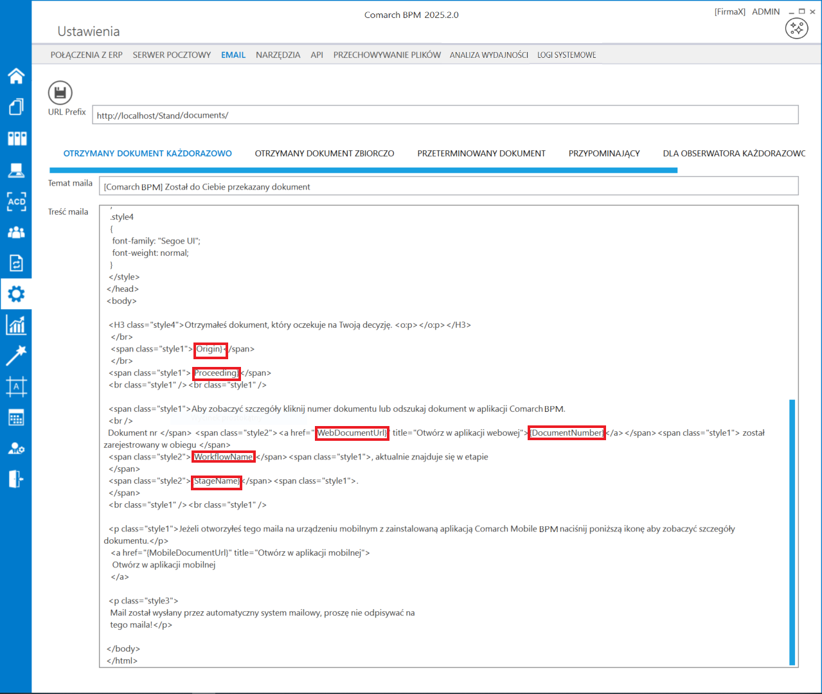This screenshot has width=822, height=694.
Task: Click the {Origin} placeholder text
Action: coord(210,349)
